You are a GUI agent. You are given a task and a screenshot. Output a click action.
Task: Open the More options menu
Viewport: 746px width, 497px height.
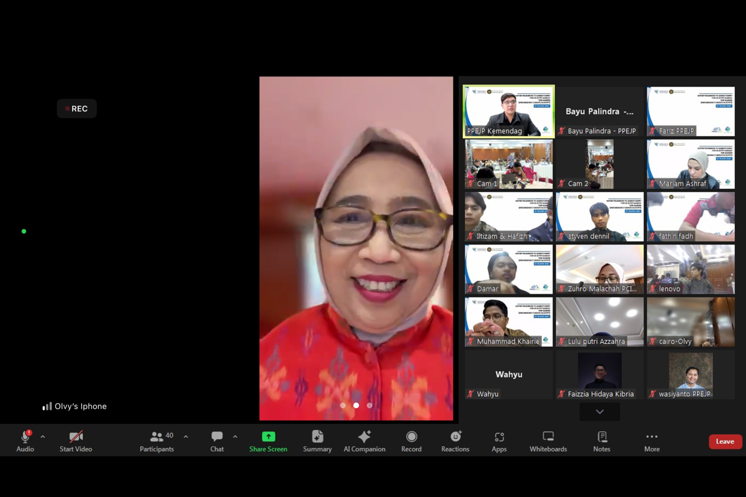click(x=652, y=441)
